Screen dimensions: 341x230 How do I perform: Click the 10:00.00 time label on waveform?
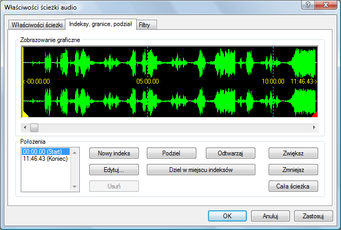(x=273, y=81)
